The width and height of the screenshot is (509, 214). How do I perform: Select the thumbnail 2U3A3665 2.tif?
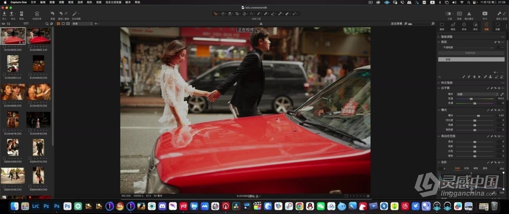click(38, 36)
